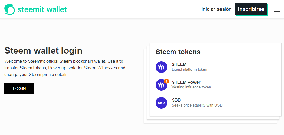Click "Seeks price stability with USD" text

pyautogui.click(x=197, y=105)
